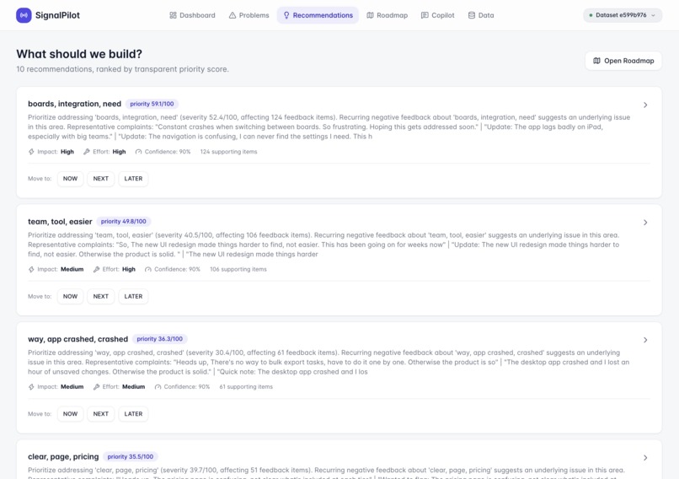Click '106 supporting items' text
This screenshot has height=479, width=679.
point(238,269)
